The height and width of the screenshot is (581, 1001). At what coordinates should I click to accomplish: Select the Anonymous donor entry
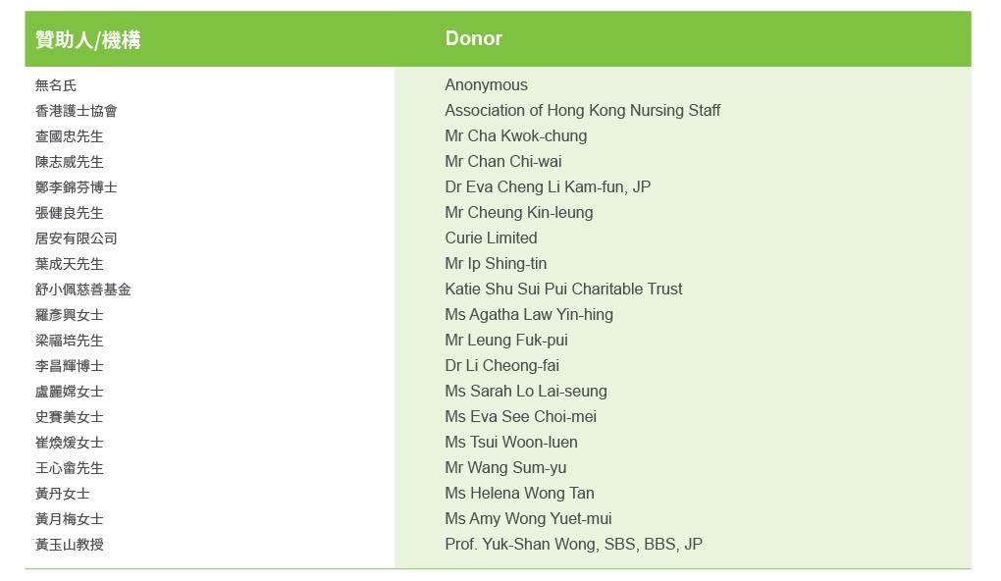click(x=486, y=85)
